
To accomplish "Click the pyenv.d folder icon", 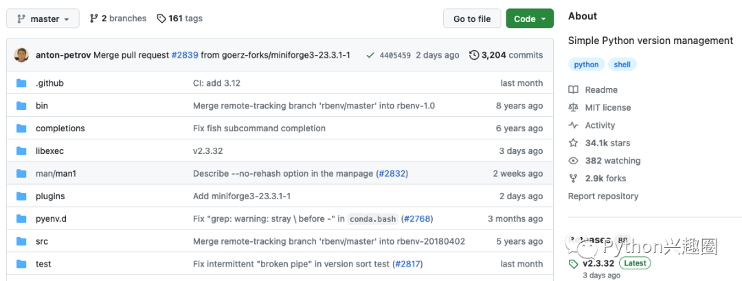I will 21,218.
